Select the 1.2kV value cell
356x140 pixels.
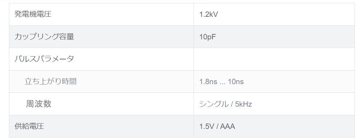pyautogui.click(x=274, y=14)
